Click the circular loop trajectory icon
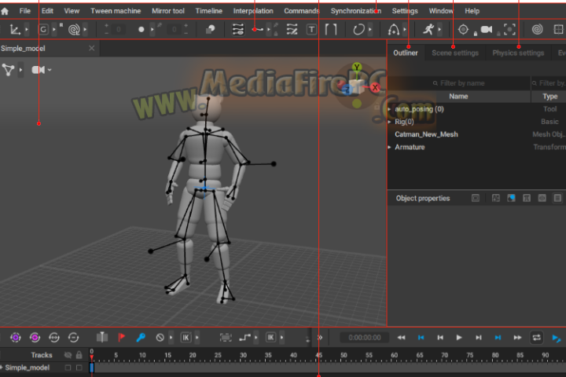 358,30
